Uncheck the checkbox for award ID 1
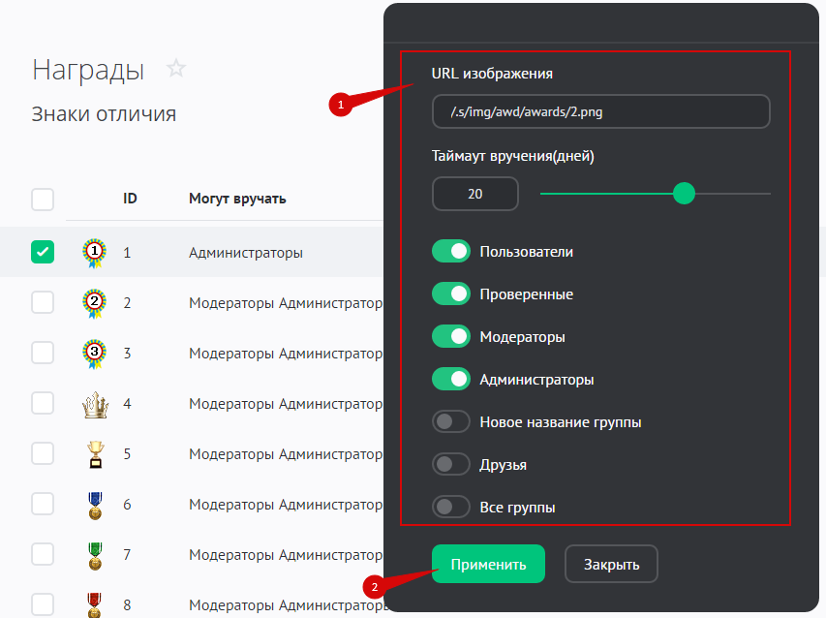 [x=43, y=252]
